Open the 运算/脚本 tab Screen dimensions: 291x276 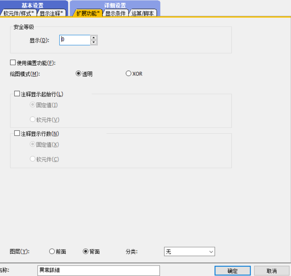pyautogui.click(x=143, y=13)
